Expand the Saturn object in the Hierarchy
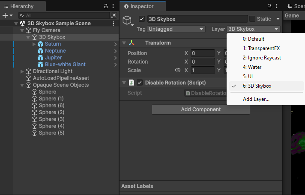The image size is (305, 195). pos(34,44)
